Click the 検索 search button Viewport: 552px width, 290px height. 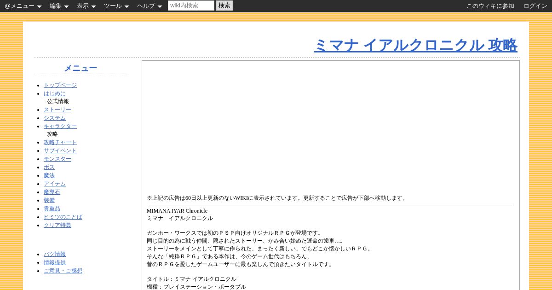coord(224,6)
